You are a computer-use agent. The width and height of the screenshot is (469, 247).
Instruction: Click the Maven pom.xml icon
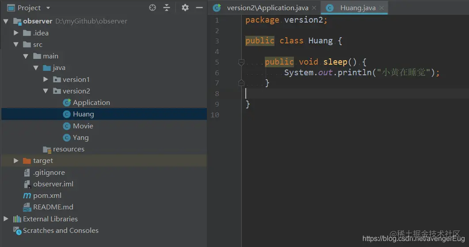[x=27, y=196]
